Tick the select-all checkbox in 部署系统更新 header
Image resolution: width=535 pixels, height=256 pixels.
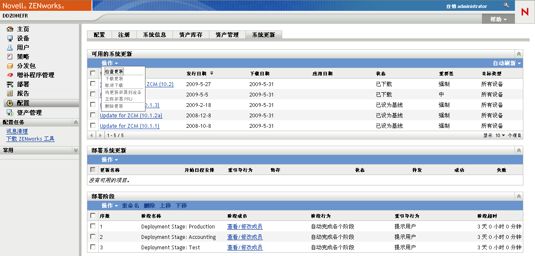click(93, 170)
